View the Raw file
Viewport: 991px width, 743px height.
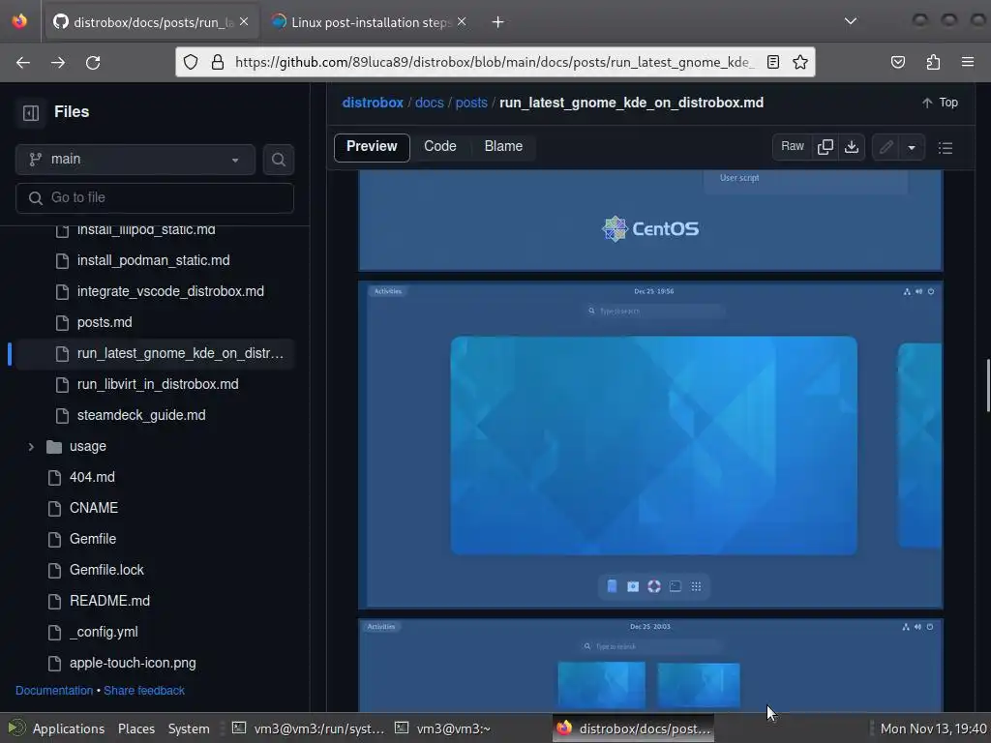[x=792, y=147]
